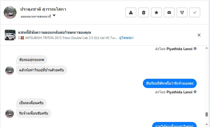The height and width of the screenshot is (127, 210).
Task: Click contact name ประดุงชาติ สุวรรณโสภา
Action: [43, 9]
